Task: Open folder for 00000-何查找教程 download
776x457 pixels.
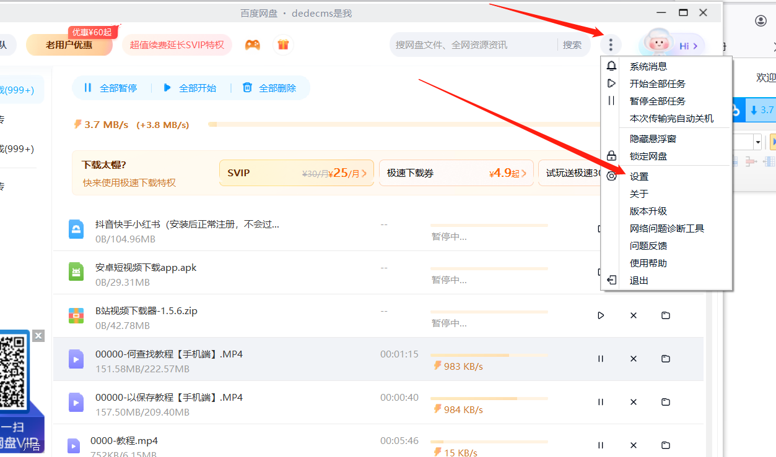Action: click(666, 359)
